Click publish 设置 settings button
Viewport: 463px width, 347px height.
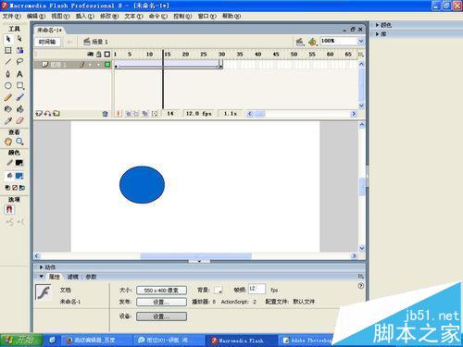[x=161, y=302]
